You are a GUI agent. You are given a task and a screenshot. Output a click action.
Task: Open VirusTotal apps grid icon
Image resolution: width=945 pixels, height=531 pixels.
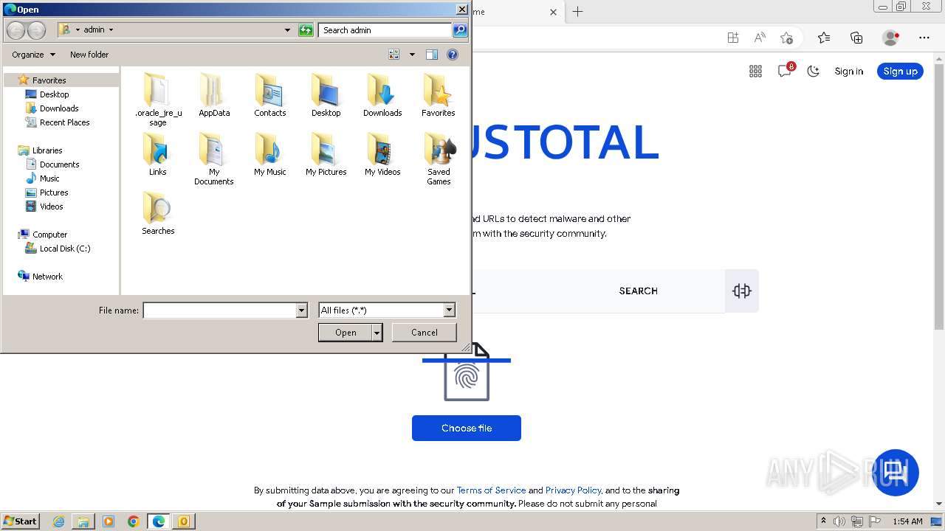755,72
